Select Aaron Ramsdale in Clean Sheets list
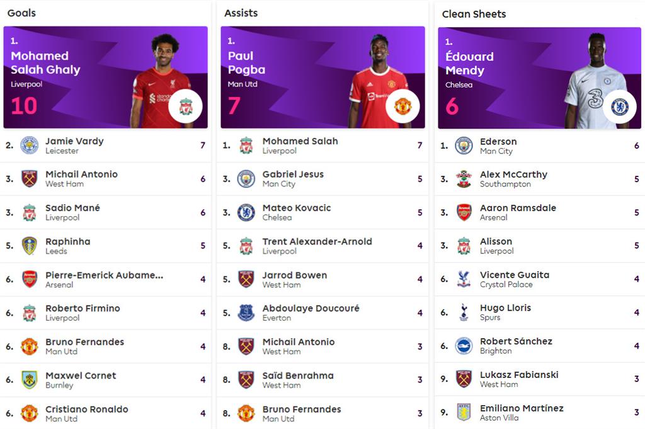The height and width of the screenshot is (429, 645). (x=518, y=208)
